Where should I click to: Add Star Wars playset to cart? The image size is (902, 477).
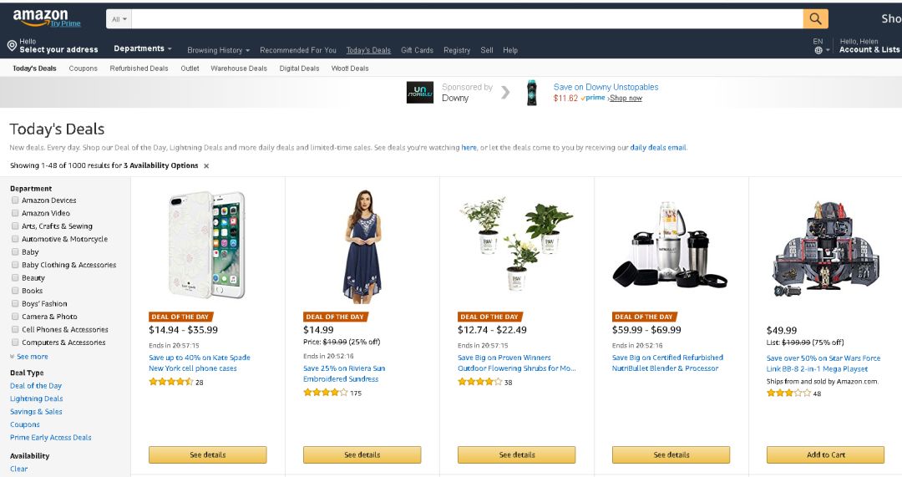[x=825, y=454]
